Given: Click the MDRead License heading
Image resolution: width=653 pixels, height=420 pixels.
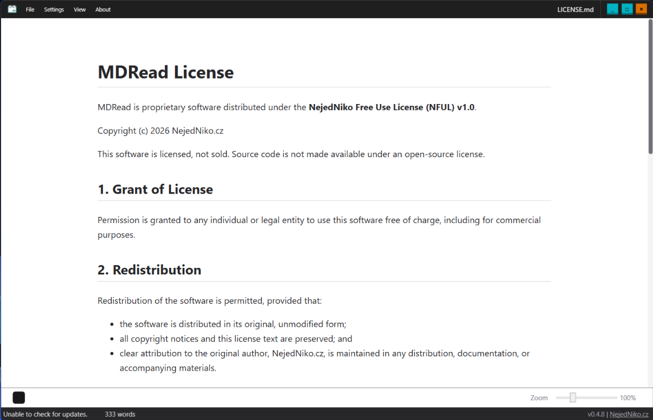Looking at the screenshot, I should [166, 72].
